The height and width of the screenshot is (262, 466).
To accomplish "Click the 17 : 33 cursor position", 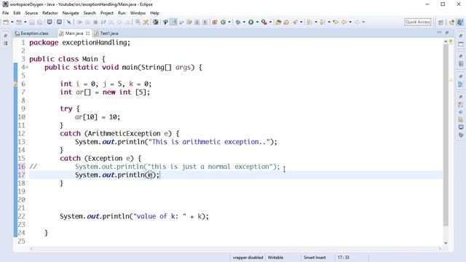I will [x=343, y=258].
